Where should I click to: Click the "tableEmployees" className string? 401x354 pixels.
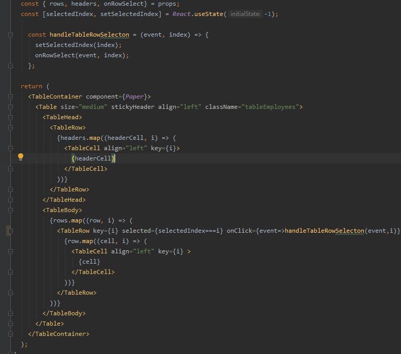click(270, 107)
